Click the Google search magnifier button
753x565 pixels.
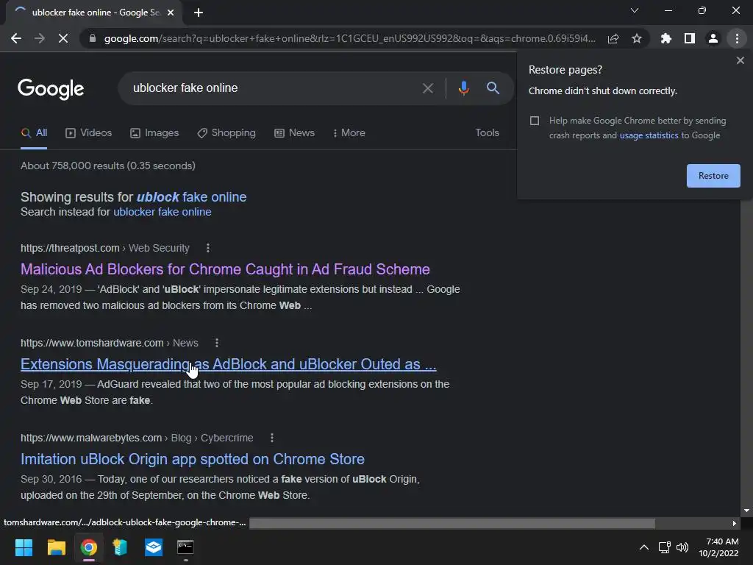click(493, 88)
